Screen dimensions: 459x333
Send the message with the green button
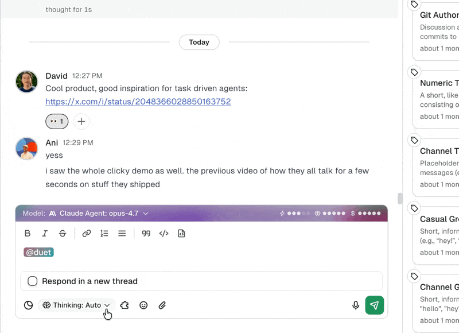[375, 305]
